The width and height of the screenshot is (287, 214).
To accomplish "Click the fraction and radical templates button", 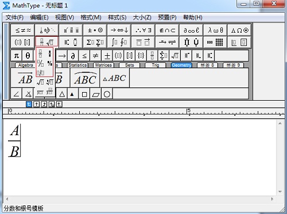I will point(47,42).
